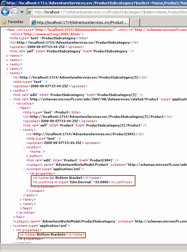187x252 pixels.
Task: Collapse the root feed element
Action: [x=4, y=30]
